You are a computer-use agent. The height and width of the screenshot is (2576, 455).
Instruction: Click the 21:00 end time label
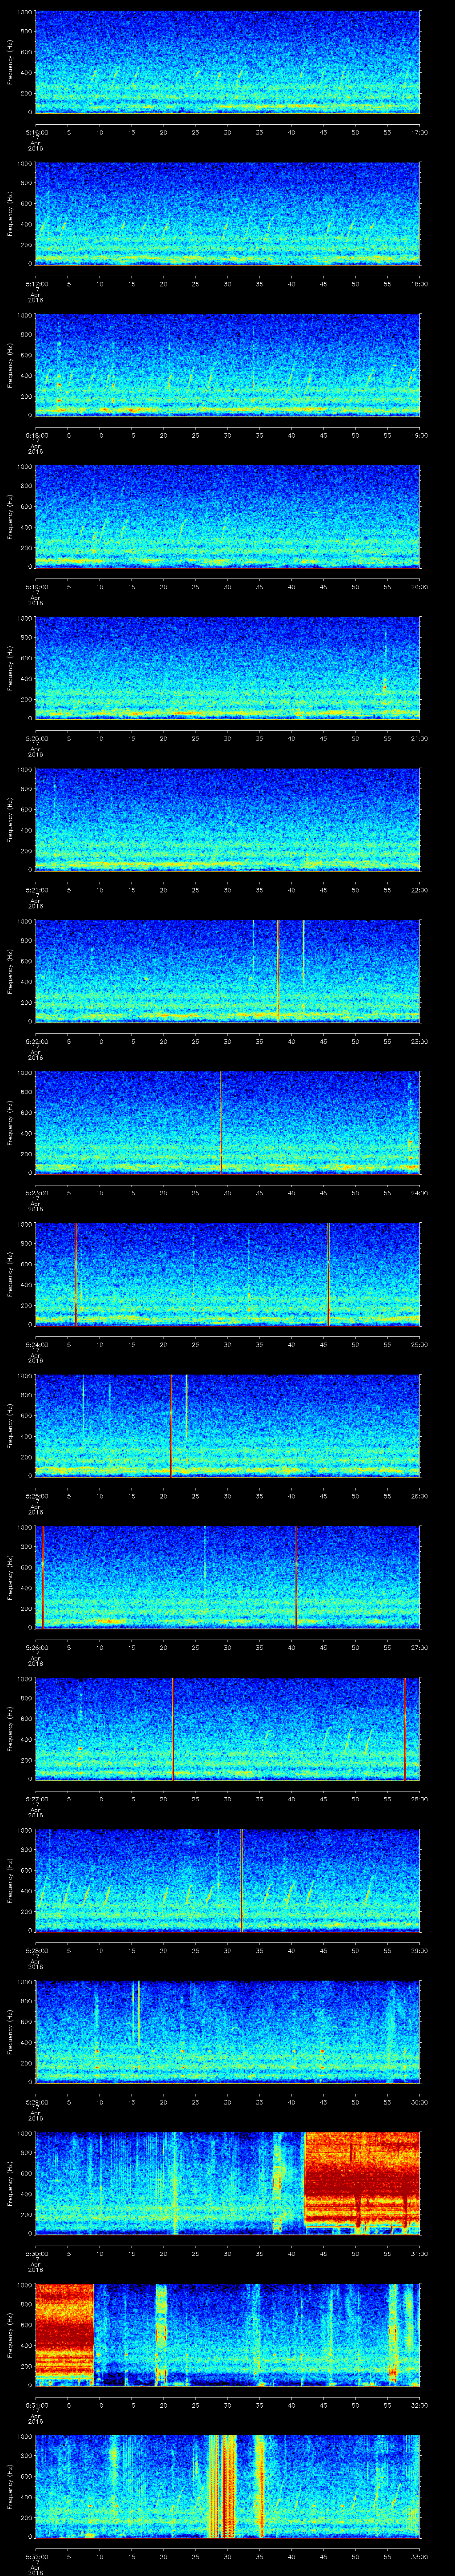click(x=419, y=738)
